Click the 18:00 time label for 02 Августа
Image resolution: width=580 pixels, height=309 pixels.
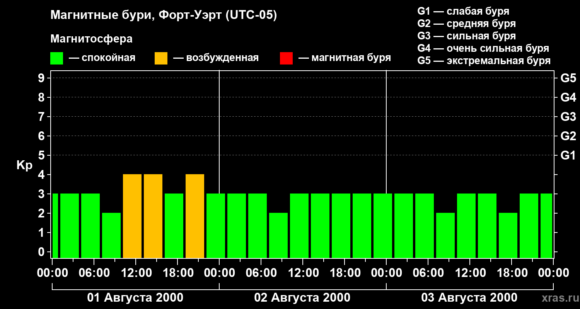[x=345, y=273]
